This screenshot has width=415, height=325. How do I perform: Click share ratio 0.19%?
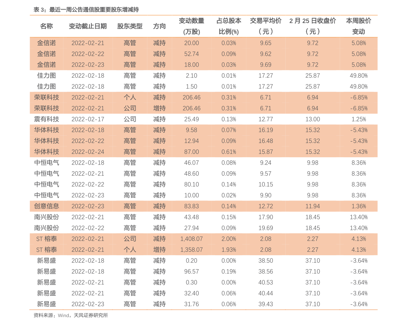[229, 271]
